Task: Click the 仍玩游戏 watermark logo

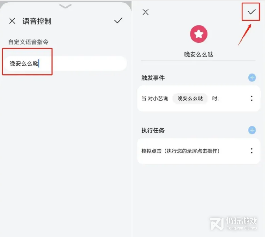Action: [x=233, y=224]
